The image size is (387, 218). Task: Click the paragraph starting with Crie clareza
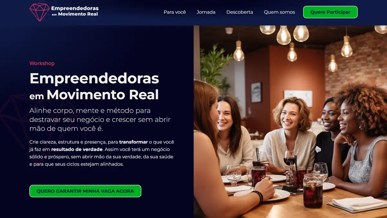click(102, 153)
